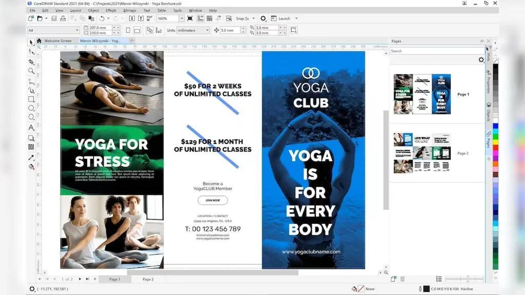Image resolution: width=525 pixels, height=295 pixels.
Task: Toggle Treat as filled button
Action: [294, 30]
